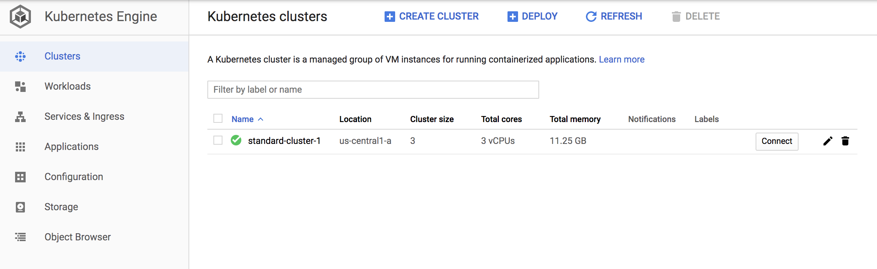Screen dimensions: 877x269
Task: Delete standard-cluster-1 using the row trash icon
Action: coord(845,141)
